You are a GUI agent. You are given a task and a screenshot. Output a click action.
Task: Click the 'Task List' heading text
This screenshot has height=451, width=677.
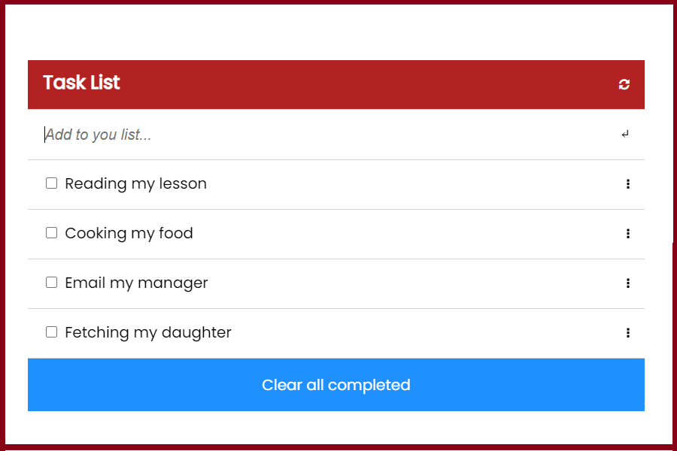(x=81, y=83)
